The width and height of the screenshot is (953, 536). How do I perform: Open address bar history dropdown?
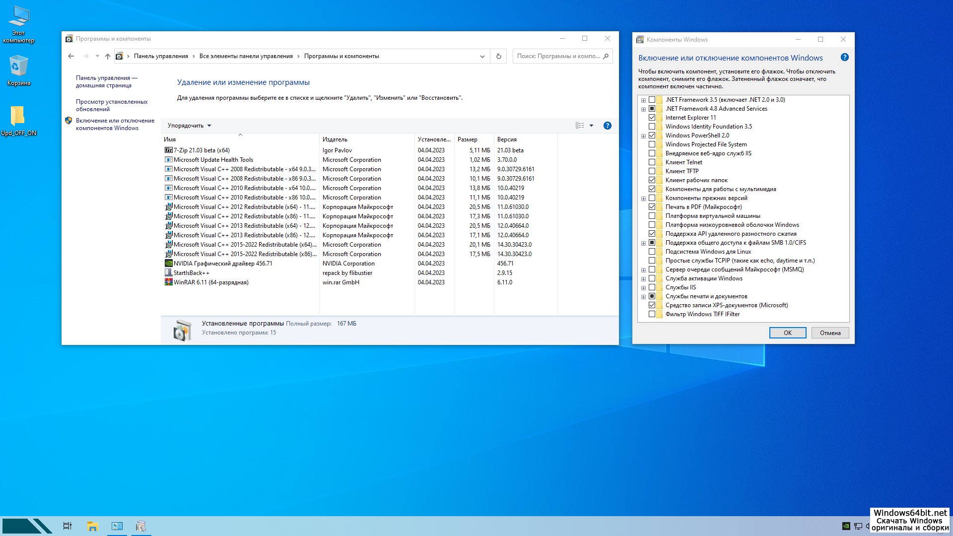tap(482, 56)
